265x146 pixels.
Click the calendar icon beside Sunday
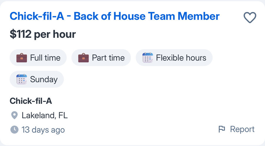(x=21, y=79)
